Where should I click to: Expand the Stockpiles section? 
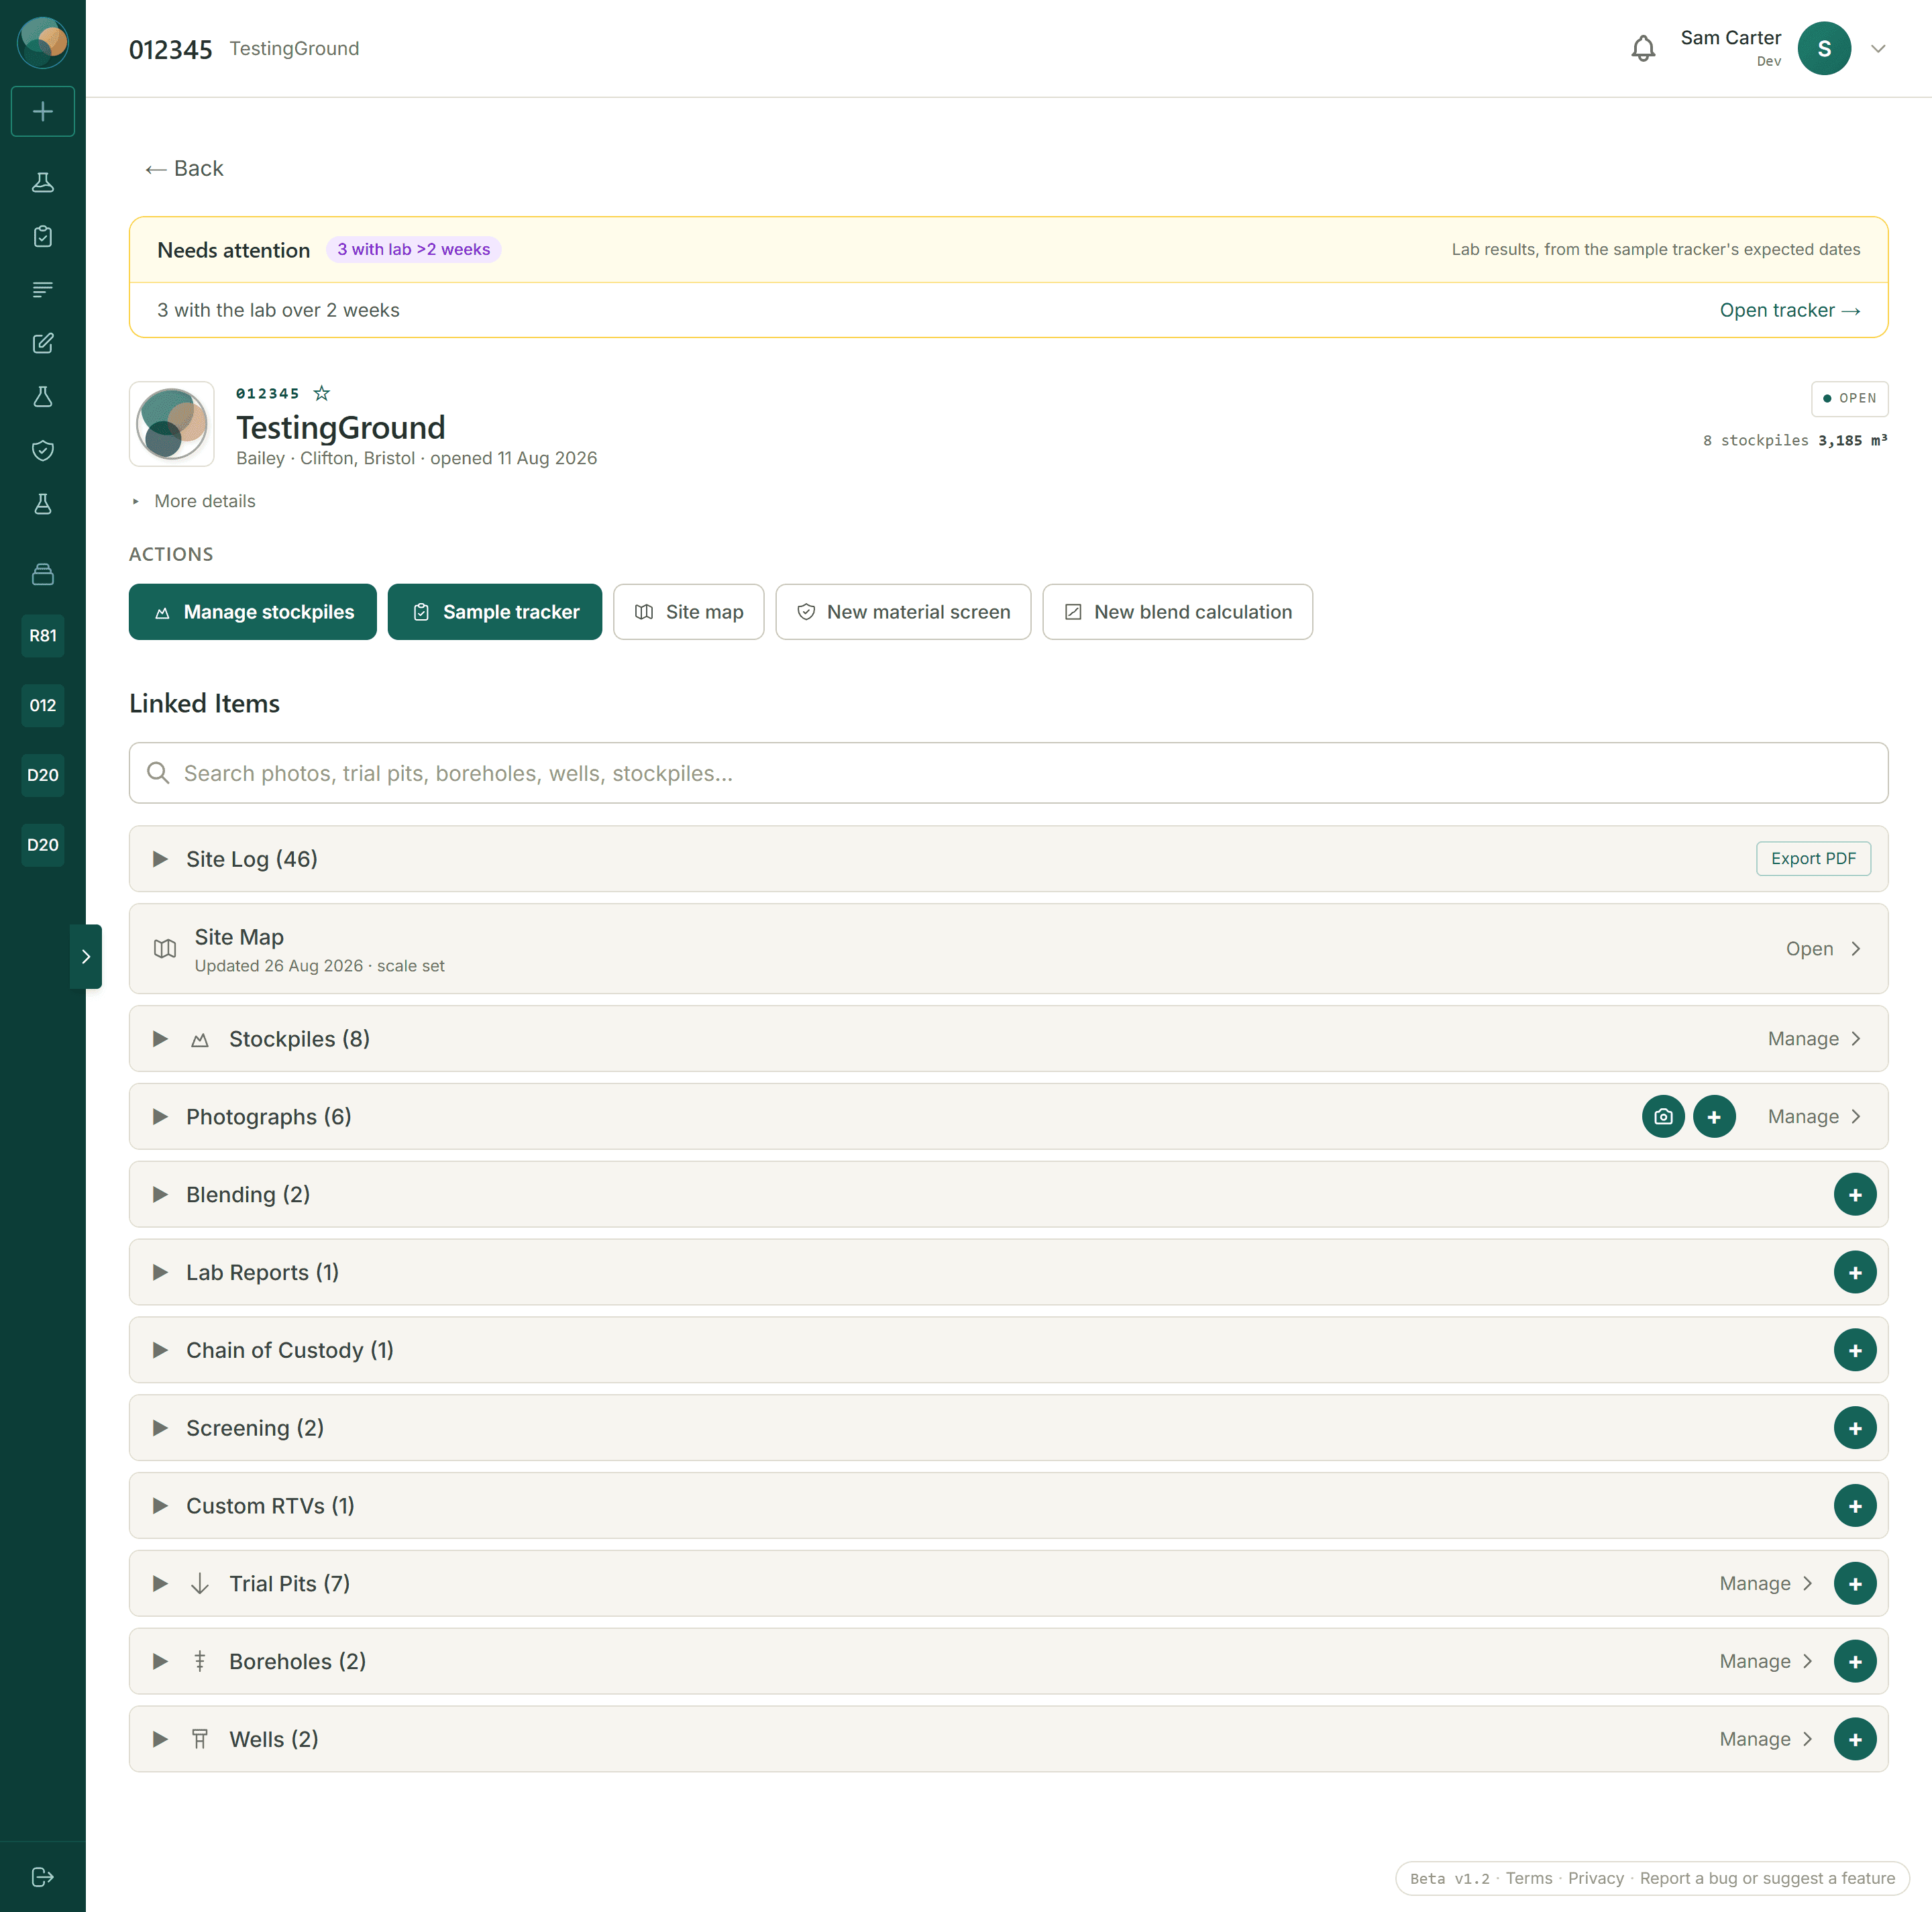point(160,1039)
